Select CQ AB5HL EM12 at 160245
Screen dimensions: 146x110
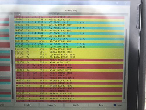69,28
